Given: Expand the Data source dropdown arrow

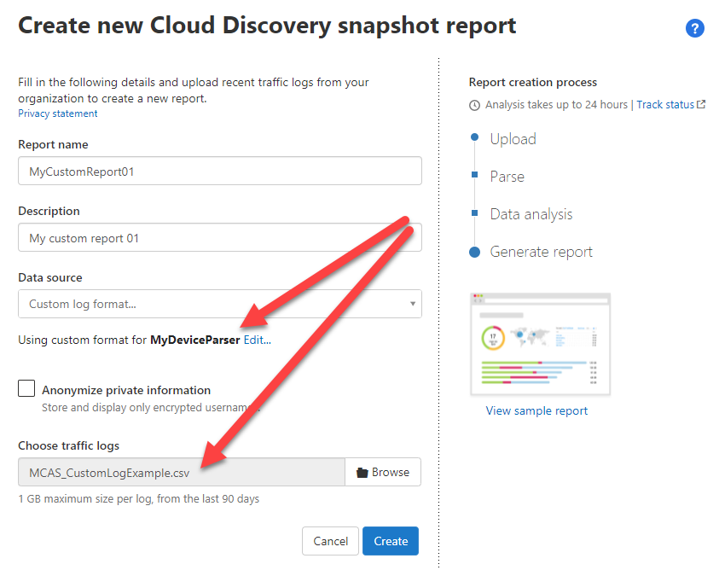Looking at the screenshot, I should pos(413,304).
